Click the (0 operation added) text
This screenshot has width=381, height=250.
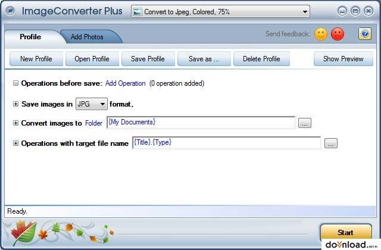(x=177, y=83)
